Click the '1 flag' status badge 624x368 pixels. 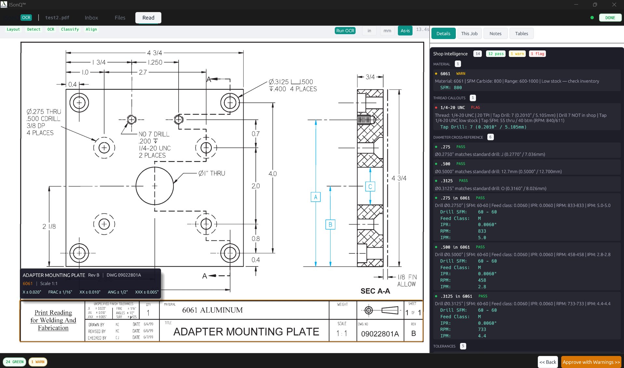pos(537,53)
